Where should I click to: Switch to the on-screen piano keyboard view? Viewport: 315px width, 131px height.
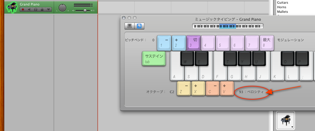(130, 26)
